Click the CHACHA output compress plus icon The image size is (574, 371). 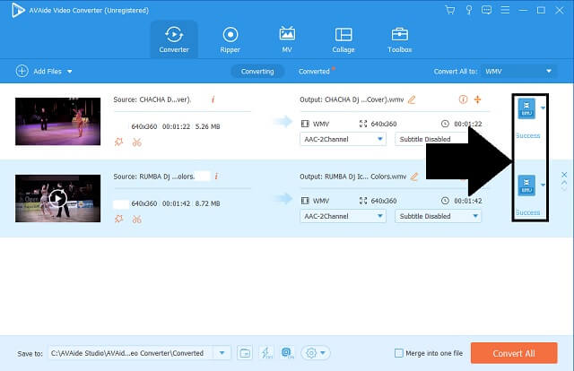(x=478, y=99)
